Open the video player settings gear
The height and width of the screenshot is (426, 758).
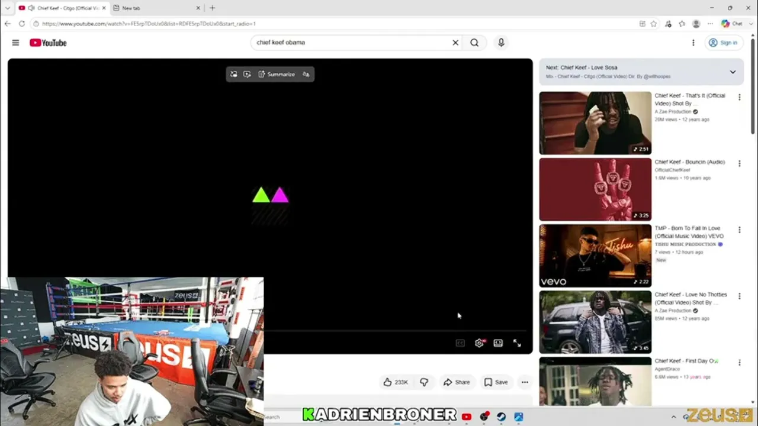[x=479, y=343]
